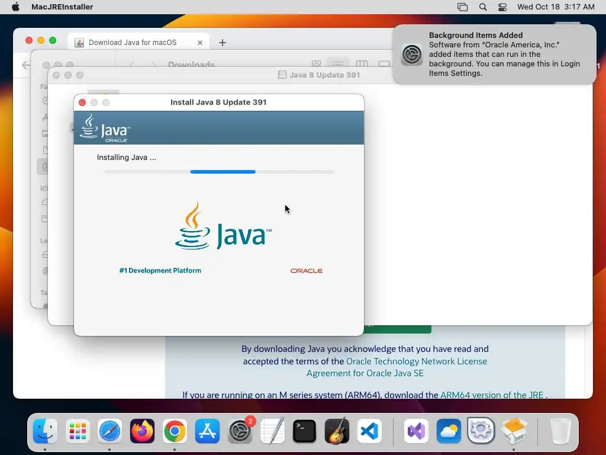Image resolution: width=606 pixels, height=455 pixels.
Task: Click the red ORACLE logo in installer
Action: tap(307, 271)
